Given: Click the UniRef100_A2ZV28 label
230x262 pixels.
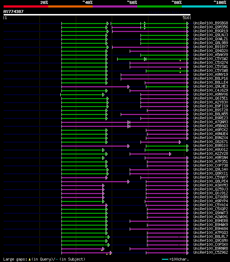Looking at the screenshot, I should (211, 153).
